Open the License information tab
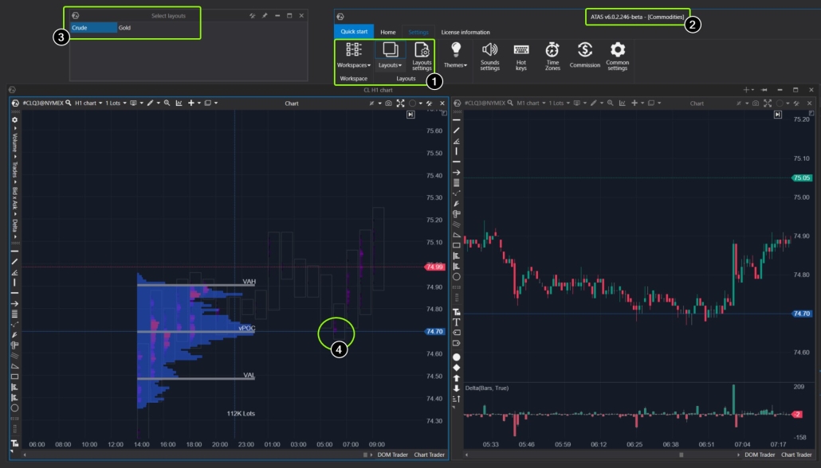 (465, 32)
